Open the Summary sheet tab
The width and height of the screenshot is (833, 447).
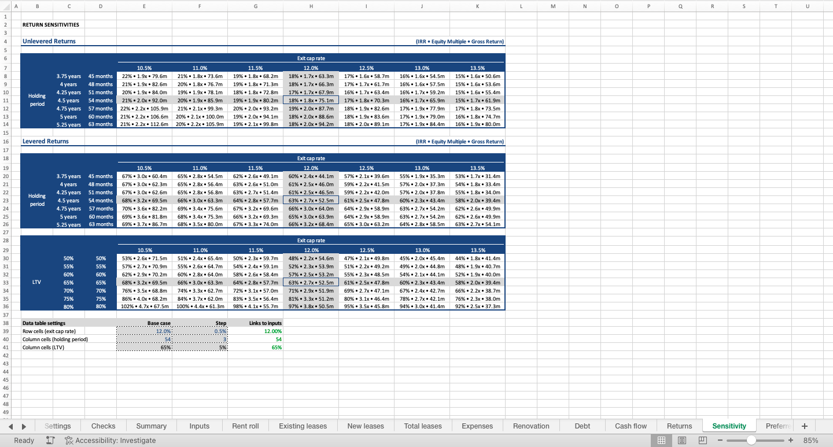coord(151,426)
